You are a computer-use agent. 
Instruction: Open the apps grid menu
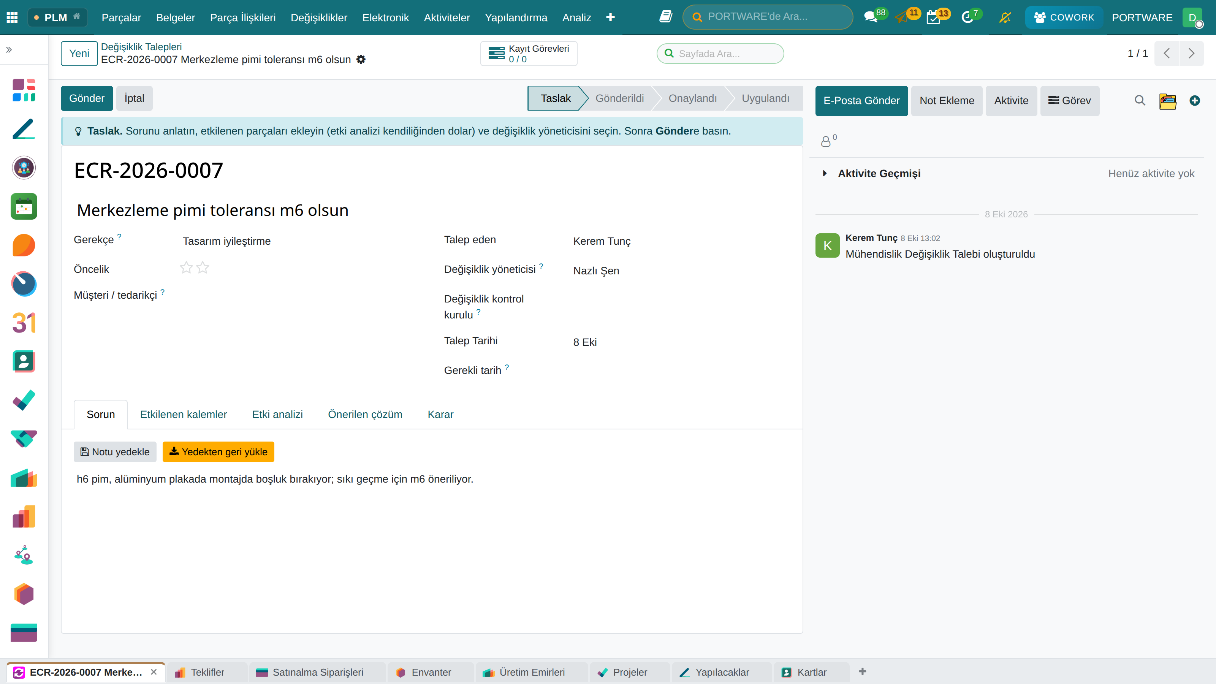pos(12,17)
